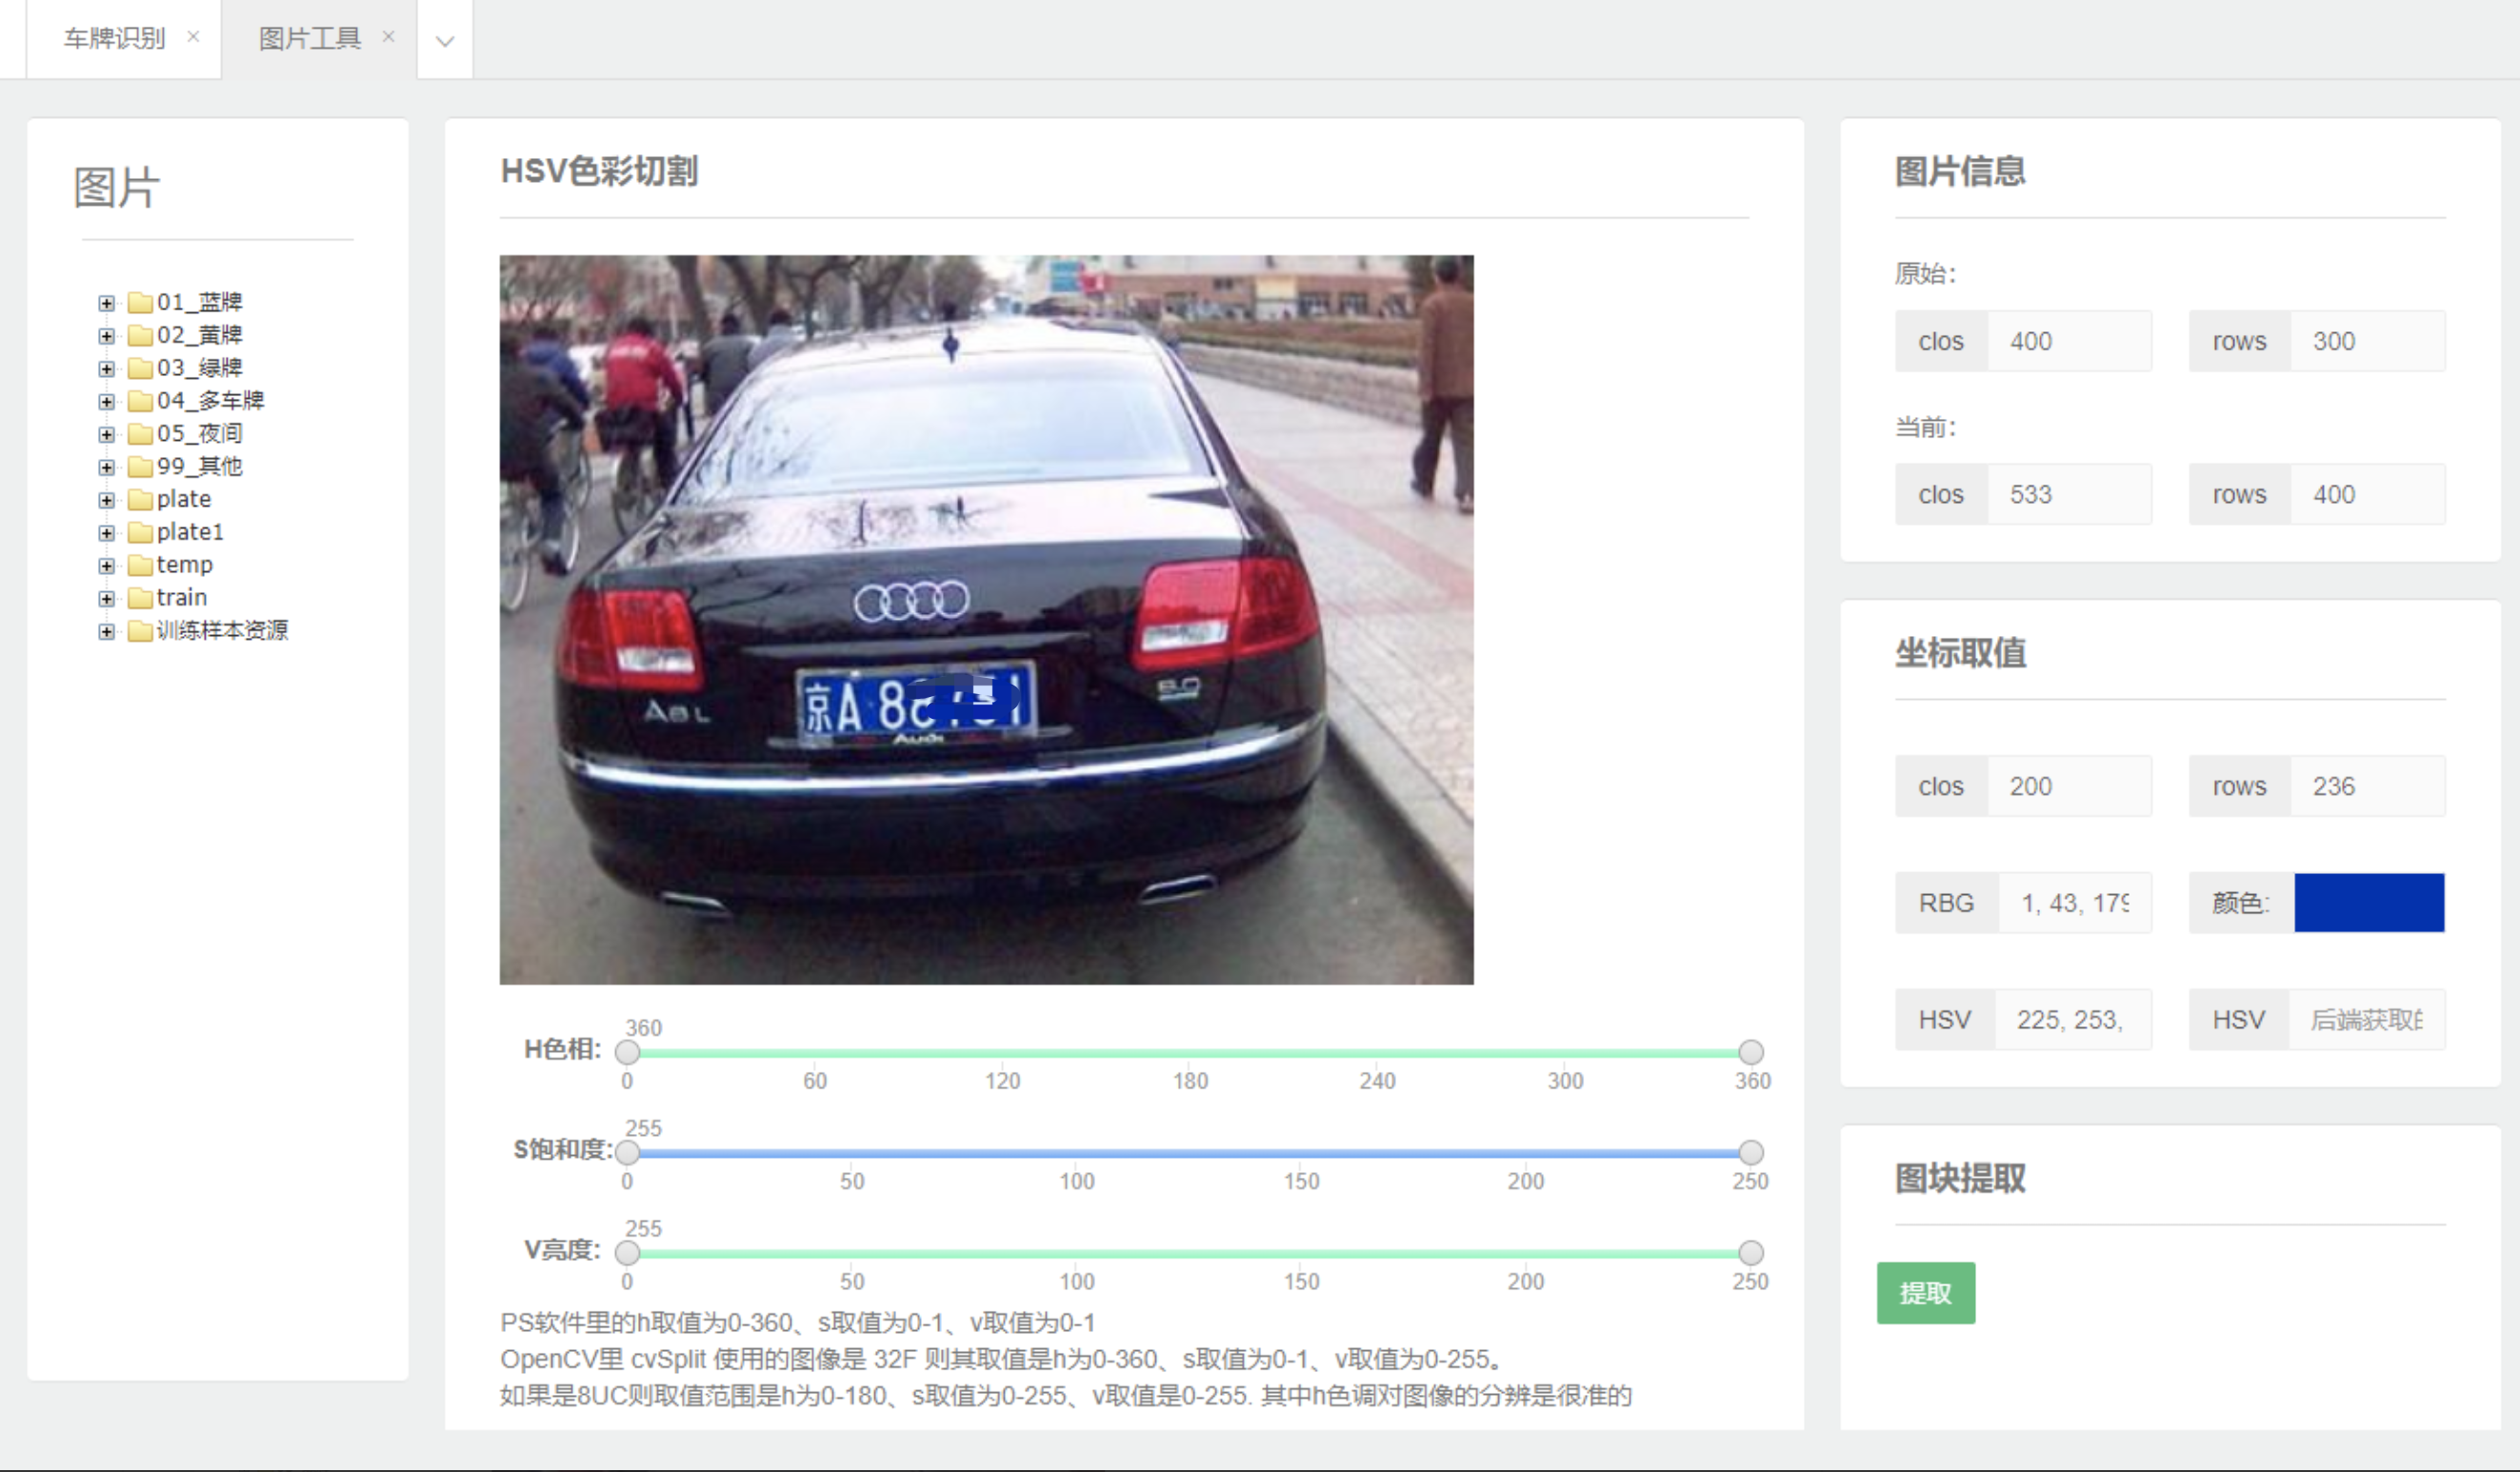Click the train folder icon
2520x1472 pixels.
pyautogui.click(x=140, y=598)
